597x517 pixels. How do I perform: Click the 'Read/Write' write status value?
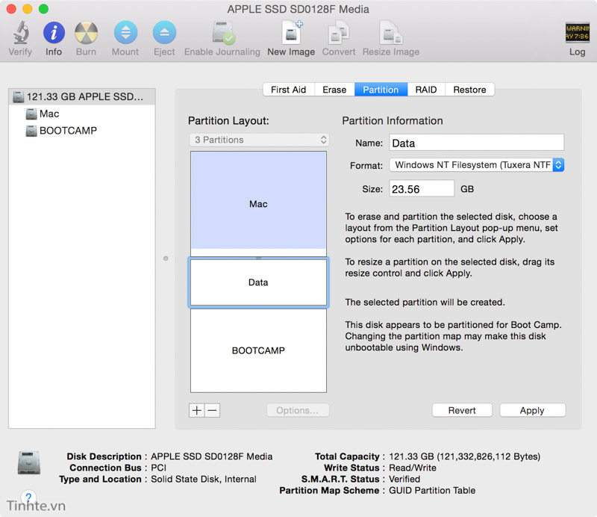point(413,468)
